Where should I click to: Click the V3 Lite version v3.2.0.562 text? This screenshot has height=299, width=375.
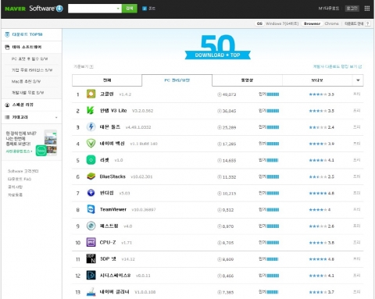[x=142, y=111]
